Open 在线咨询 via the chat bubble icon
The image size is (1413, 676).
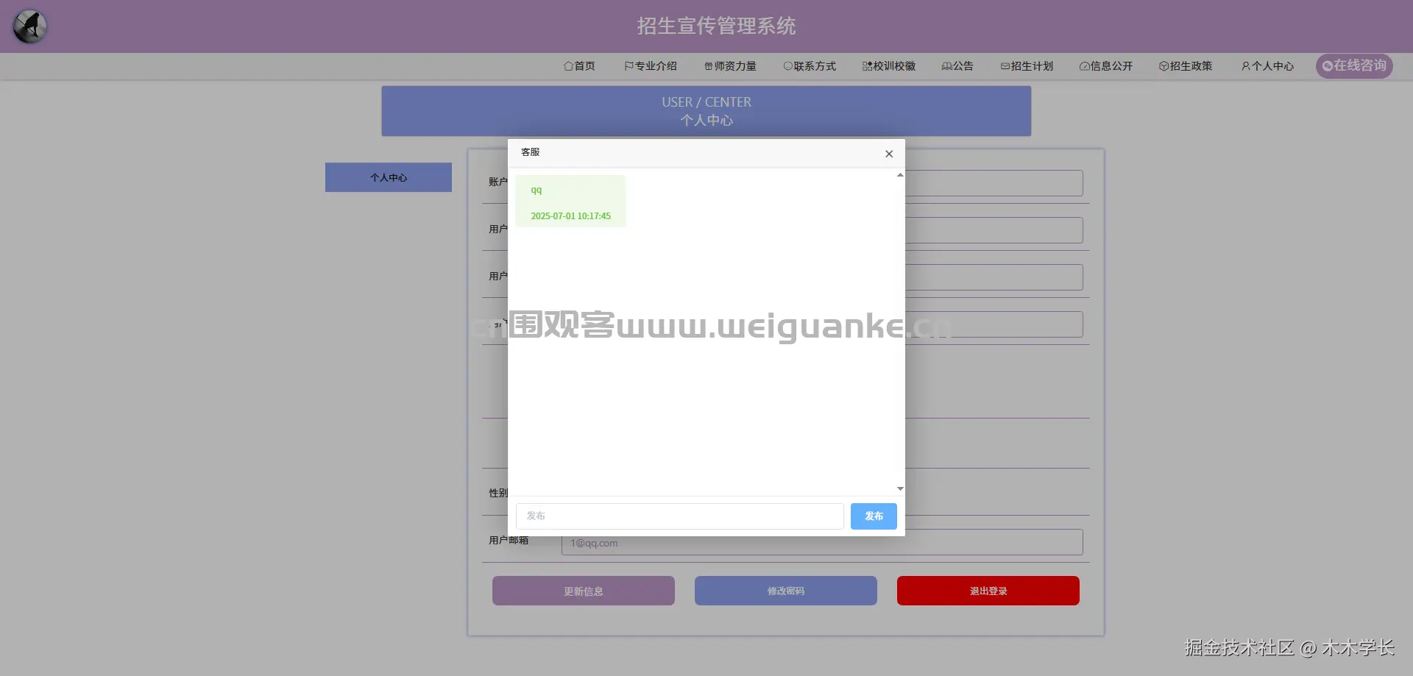pos(1328,65)
